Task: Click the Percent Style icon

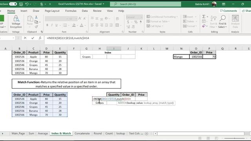Action: tap(136, 22)
